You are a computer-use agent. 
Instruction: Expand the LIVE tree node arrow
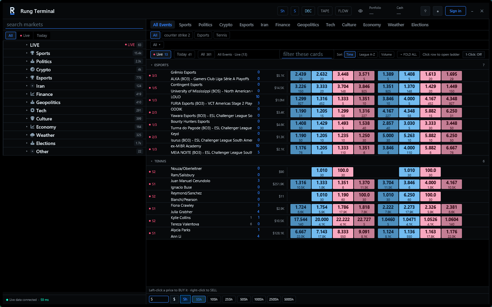[27, 45]
